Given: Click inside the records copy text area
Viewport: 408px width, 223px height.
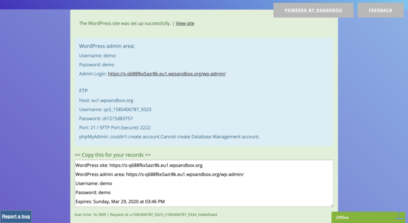Looking at the screenshot, I should (x=204, y=184).
